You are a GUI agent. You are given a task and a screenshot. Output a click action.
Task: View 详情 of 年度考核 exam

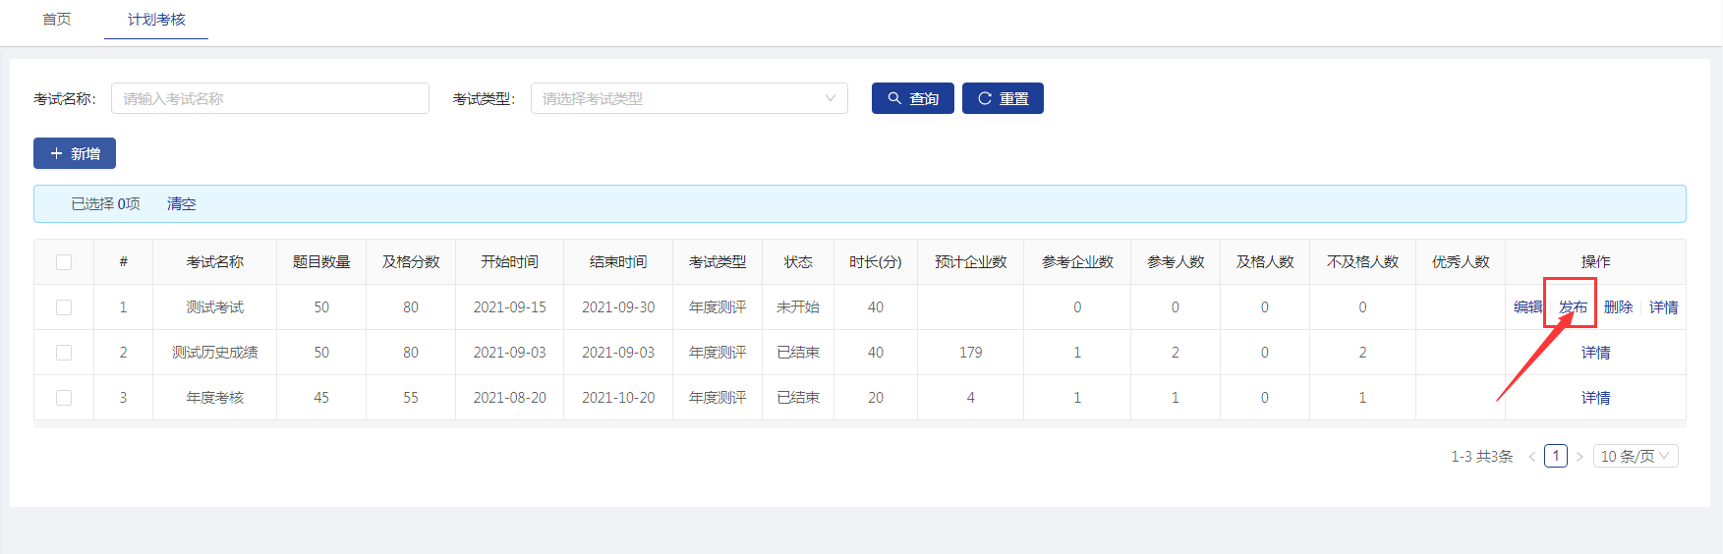point(1595,398)
